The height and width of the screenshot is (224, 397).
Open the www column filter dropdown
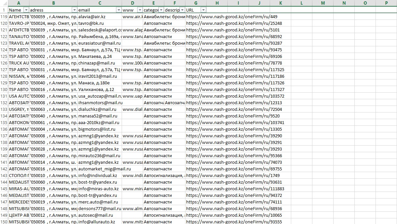(x=140, y=10)
